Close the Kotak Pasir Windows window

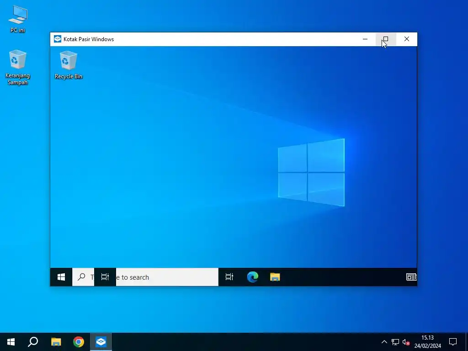click(x=406, y=39)
